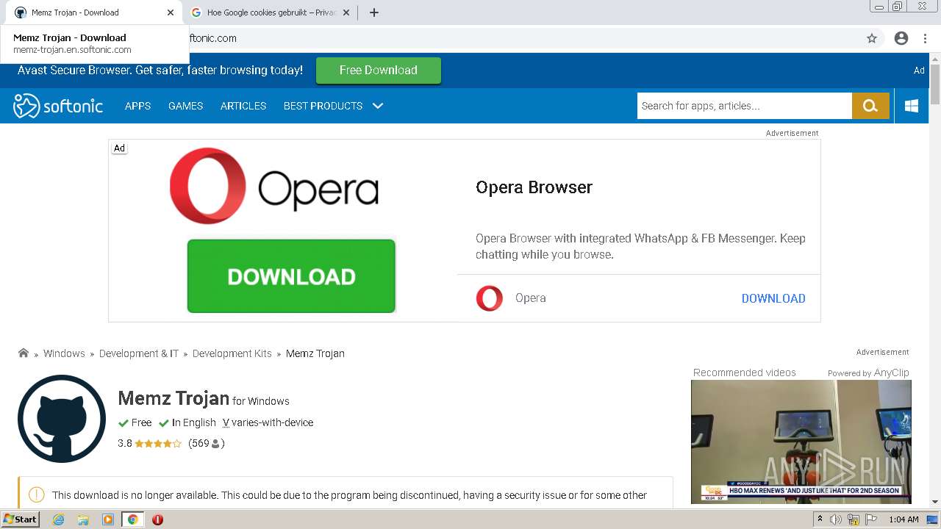Click the Chrome taskbar icon
941x529 pixels.
132,519
